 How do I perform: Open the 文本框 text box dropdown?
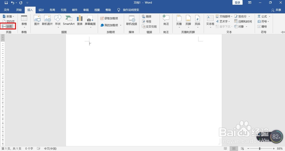[x=210, y=21]
